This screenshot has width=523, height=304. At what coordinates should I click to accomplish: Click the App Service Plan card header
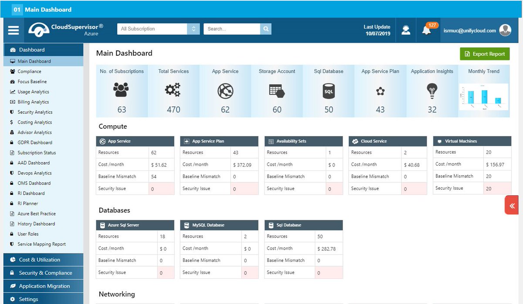point(219,141)
